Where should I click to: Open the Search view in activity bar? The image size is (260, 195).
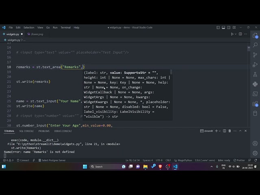(255, 45)
